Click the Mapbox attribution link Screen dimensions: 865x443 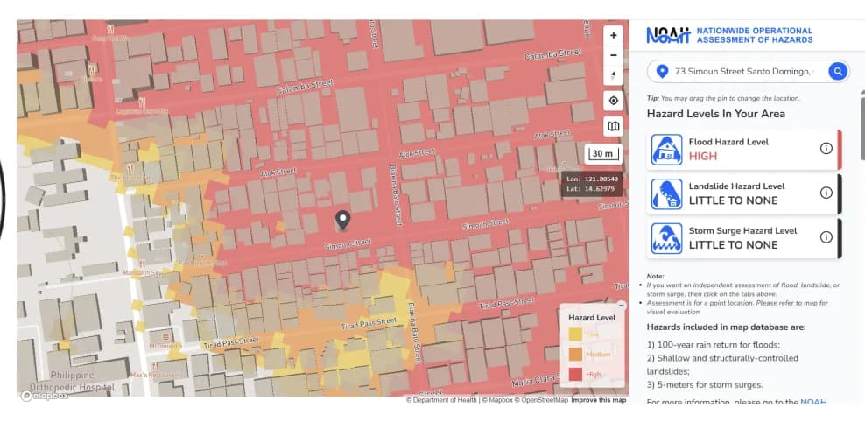(x=497, y=400)
